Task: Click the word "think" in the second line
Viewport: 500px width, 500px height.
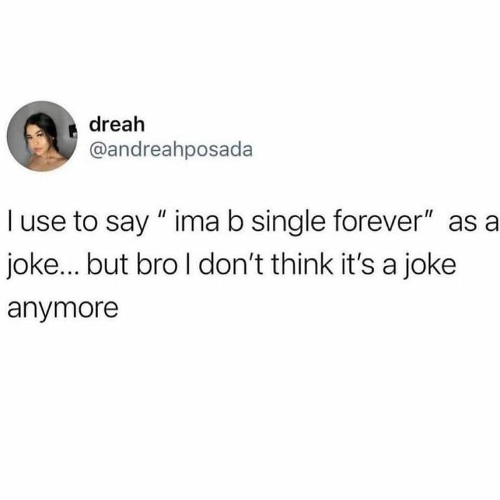Action: coord(302,265)
